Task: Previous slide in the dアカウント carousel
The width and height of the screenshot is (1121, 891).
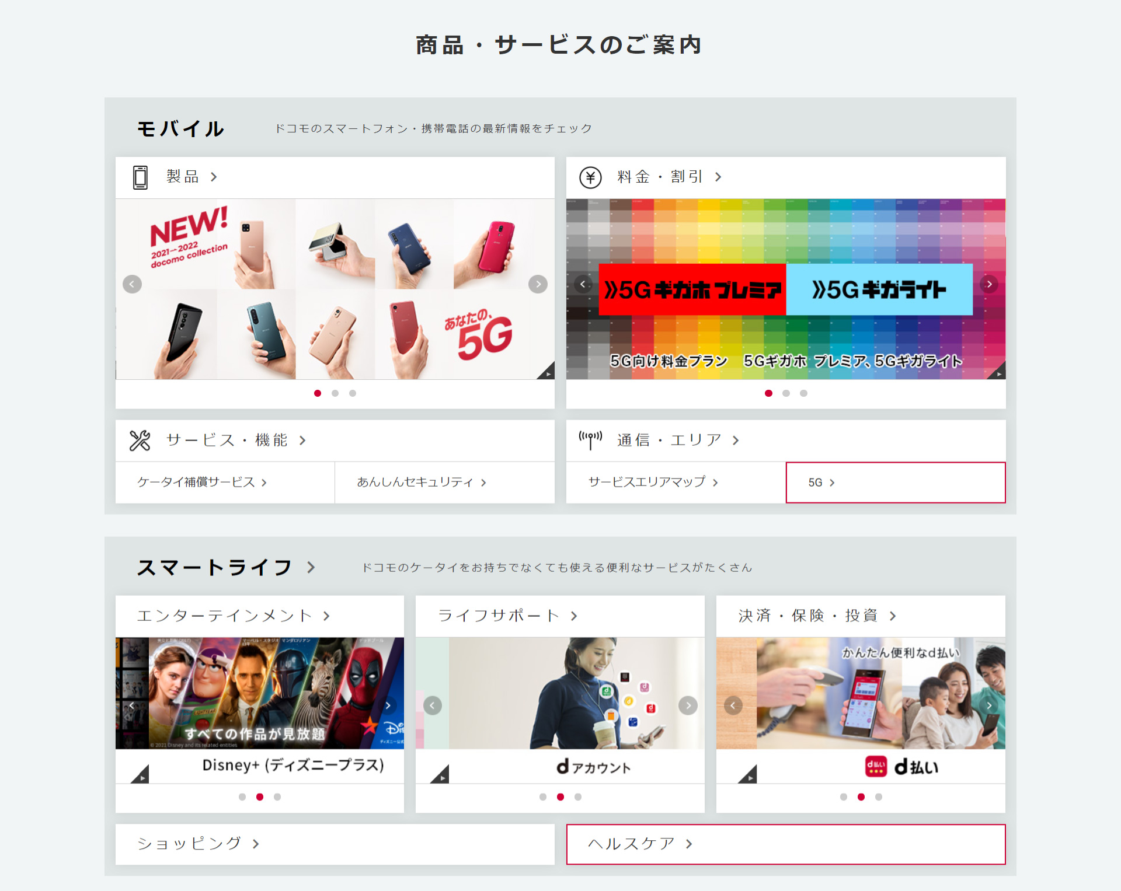Action: coord(432,705)
